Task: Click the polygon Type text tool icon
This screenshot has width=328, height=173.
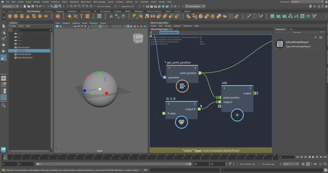Action: [x=82, y=16]
